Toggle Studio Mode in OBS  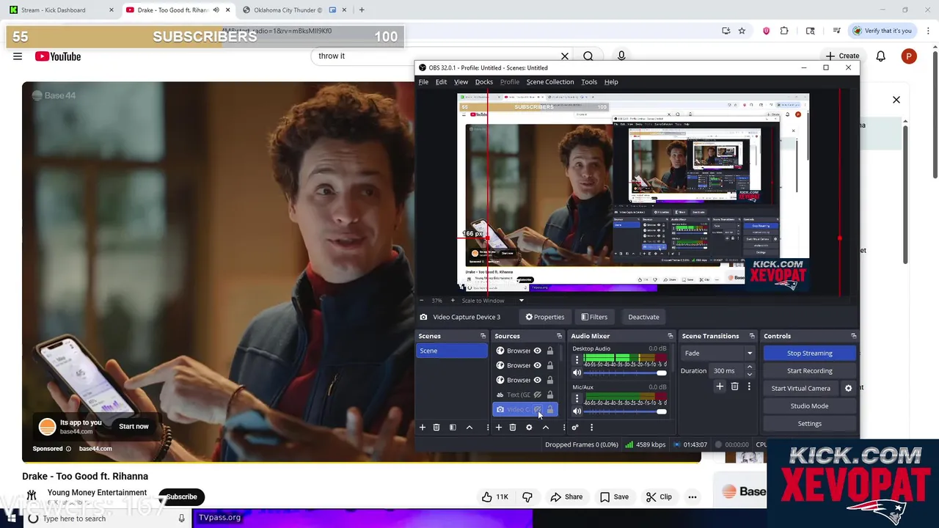(809, 406)
